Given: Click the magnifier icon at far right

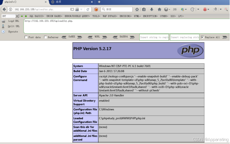Looking at the screenshot, I should tap(226, 9).
